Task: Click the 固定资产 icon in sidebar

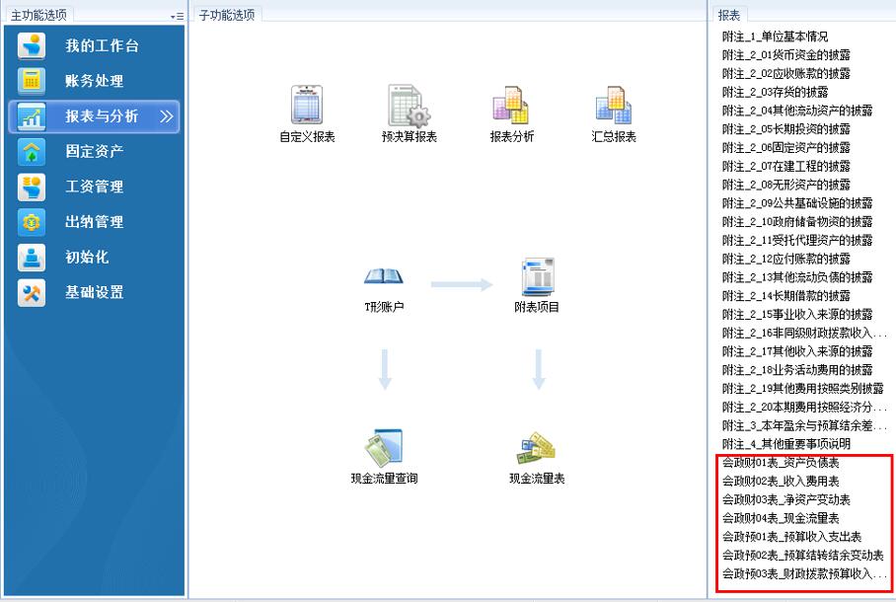Action: coord(32,152)
